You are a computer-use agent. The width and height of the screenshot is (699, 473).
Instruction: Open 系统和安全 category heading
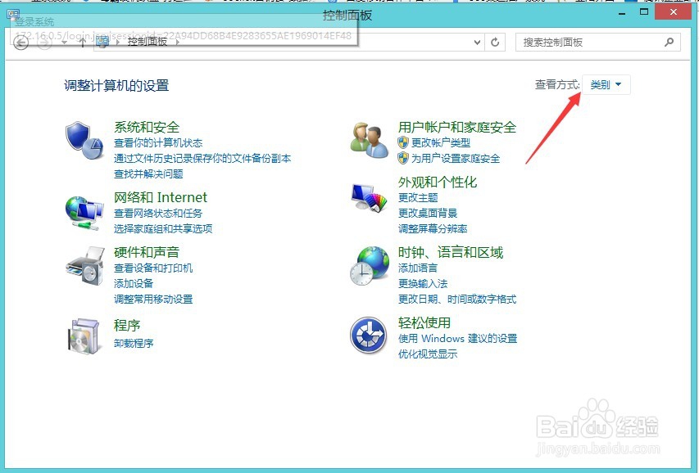[x=147, y=127]
